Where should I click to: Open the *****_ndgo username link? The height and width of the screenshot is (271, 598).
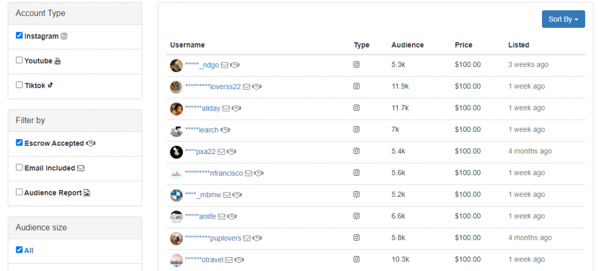(202, 65)
